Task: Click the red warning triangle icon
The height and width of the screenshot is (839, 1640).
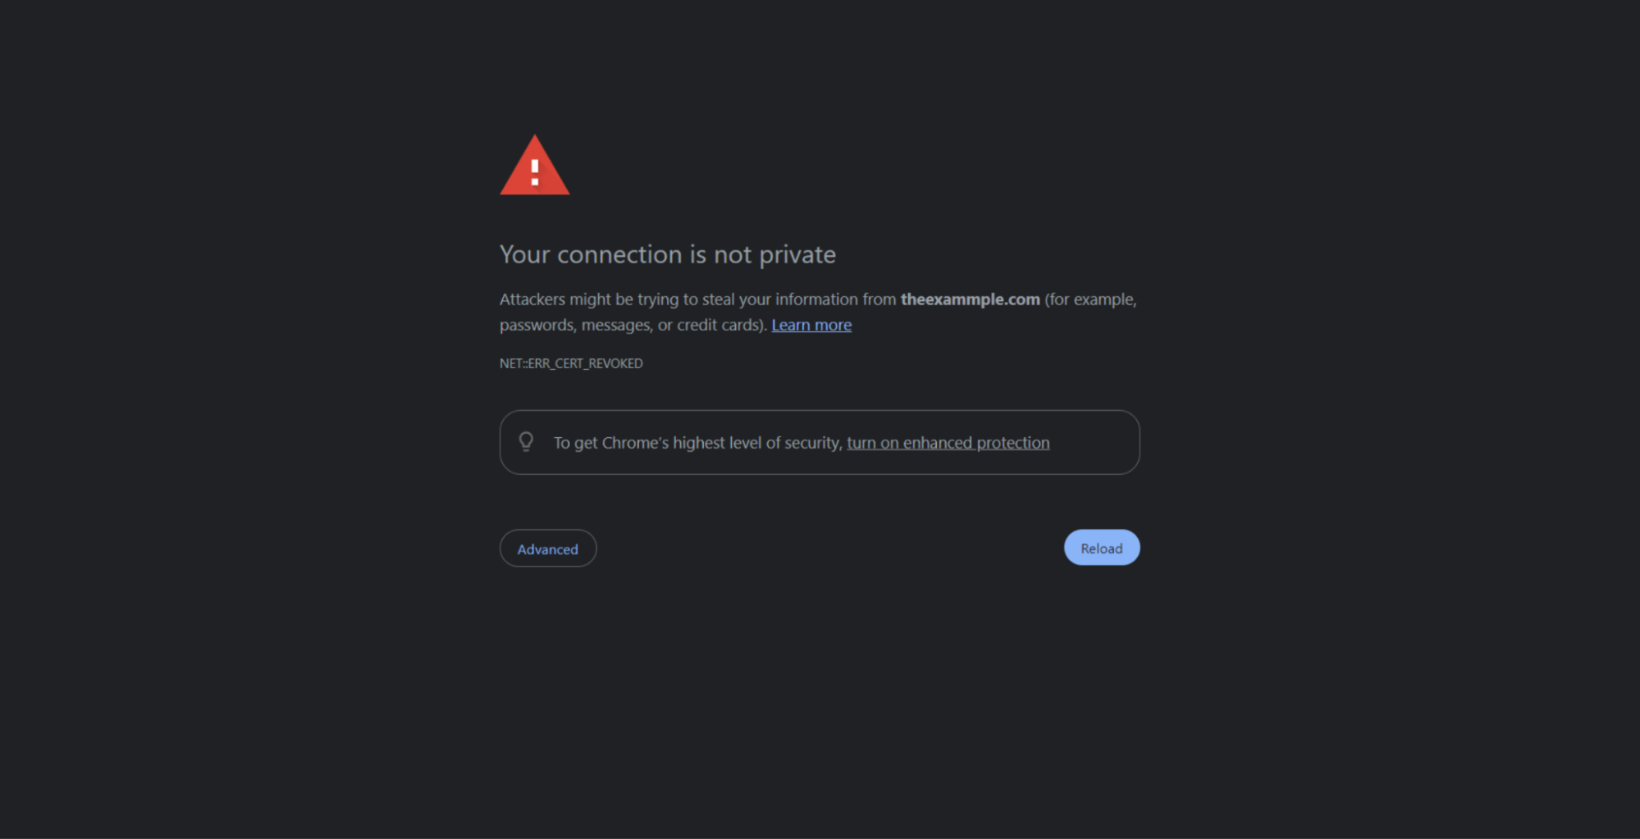Action: coord(534,166)
